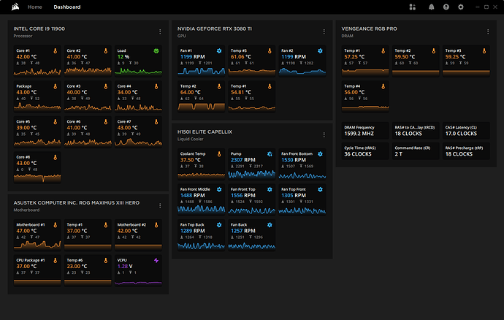
Task: Select the Core #6 temperature graph
Action: pyautogui.click(x=88, y=142)
